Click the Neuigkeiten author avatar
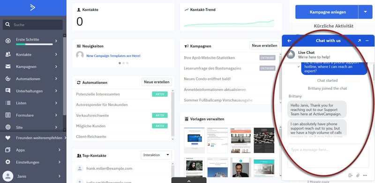The image size is (375, 183). click(x=80, y=55)
